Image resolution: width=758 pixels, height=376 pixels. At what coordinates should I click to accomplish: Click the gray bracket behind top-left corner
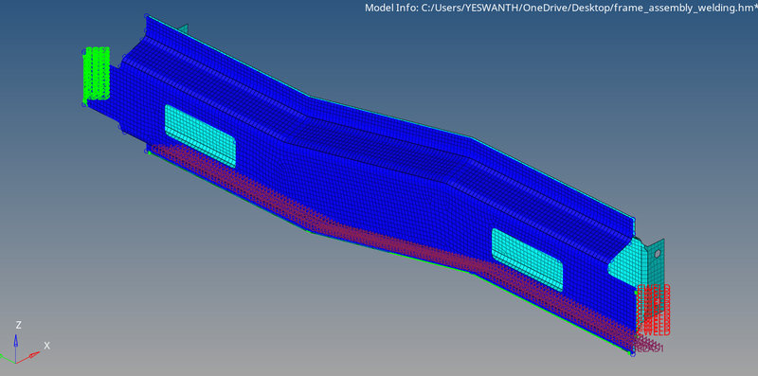[x=181, y=28]
